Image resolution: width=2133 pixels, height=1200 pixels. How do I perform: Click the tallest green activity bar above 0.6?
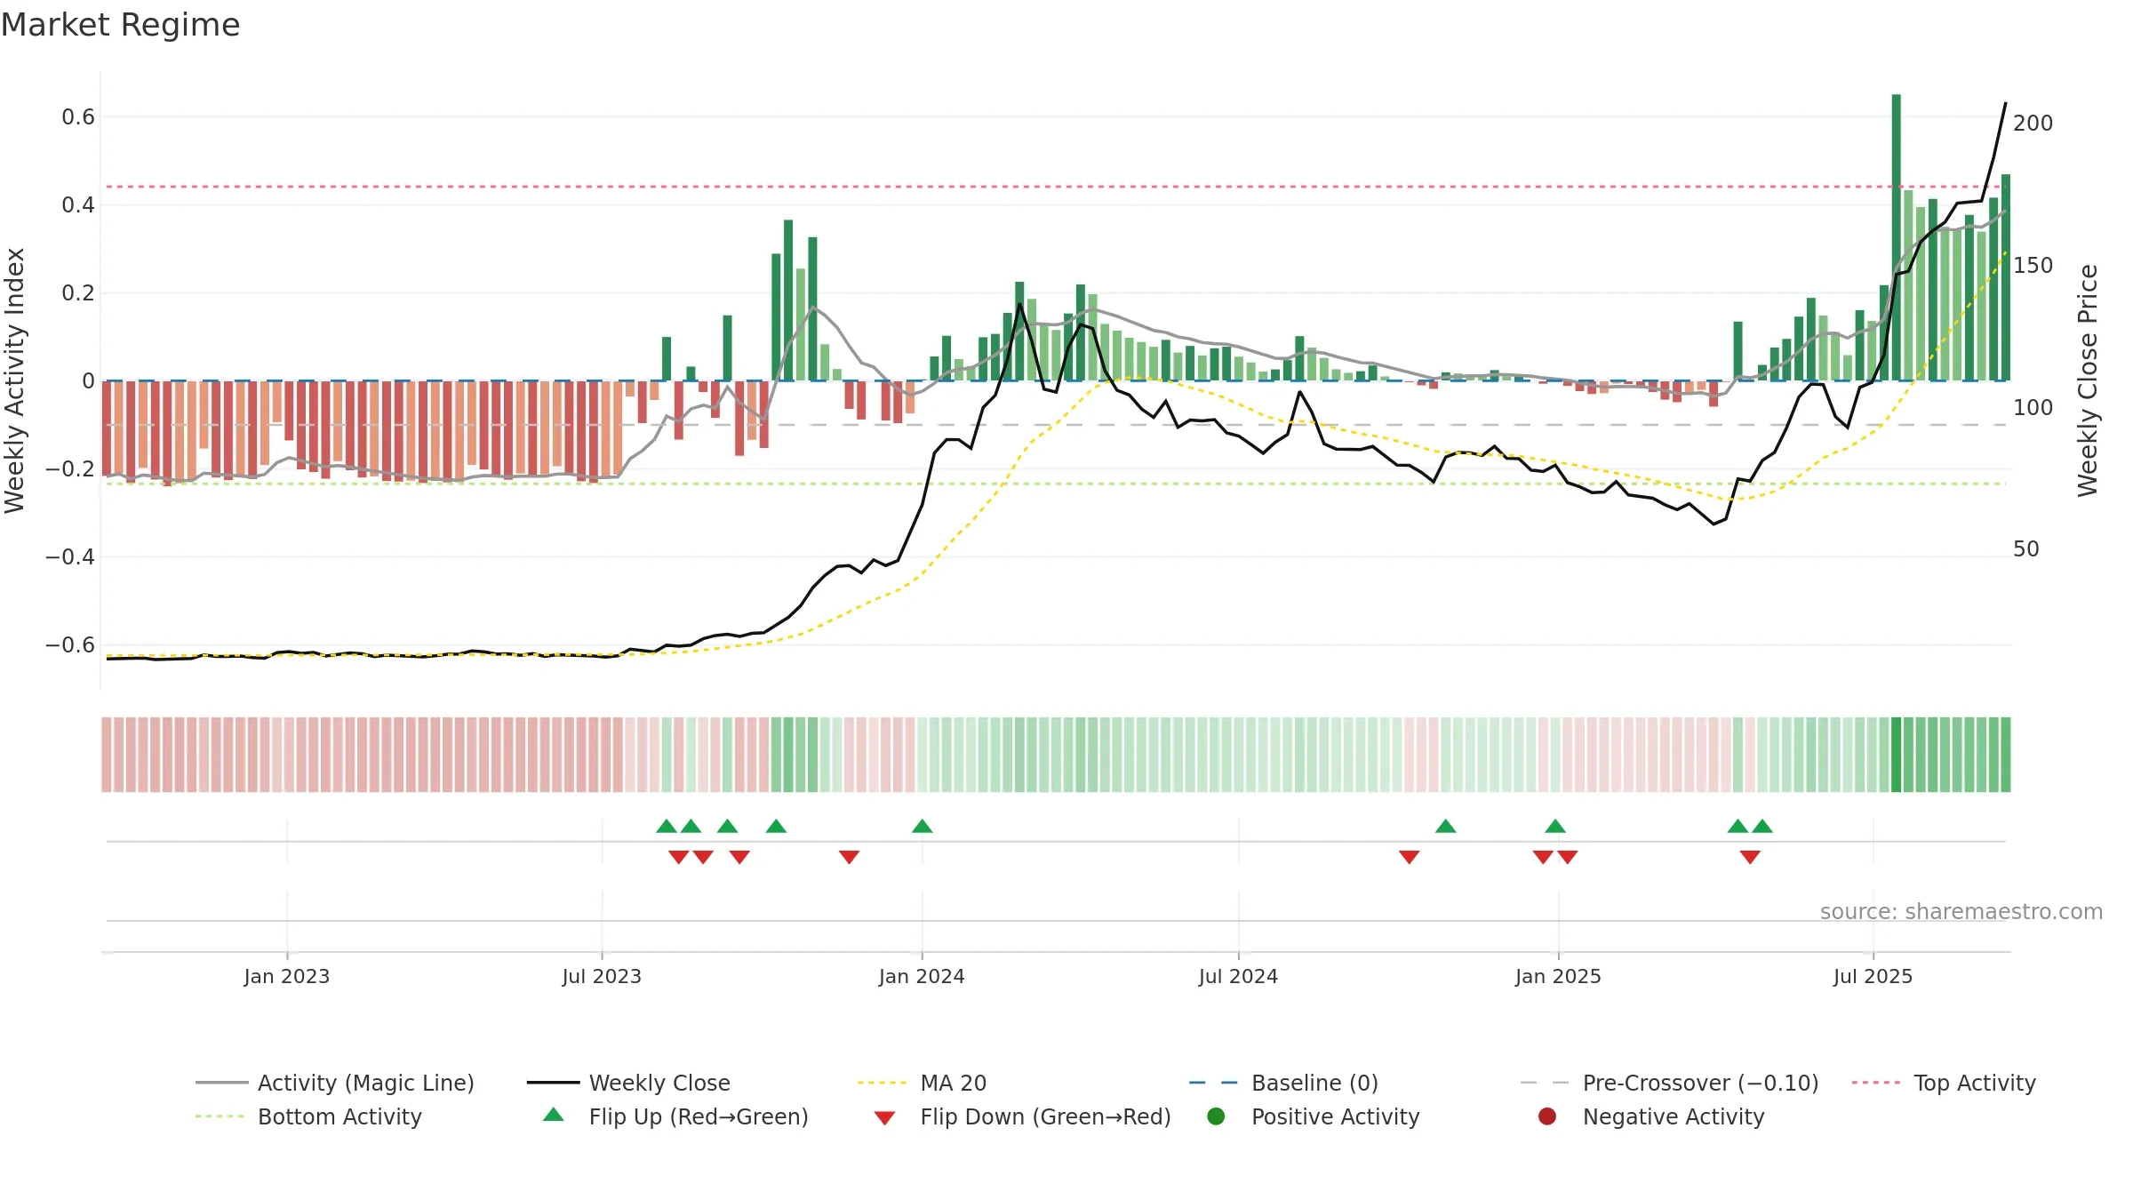(1897, 237)
